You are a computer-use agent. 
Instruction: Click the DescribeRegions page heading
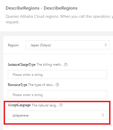click(41, 8)
